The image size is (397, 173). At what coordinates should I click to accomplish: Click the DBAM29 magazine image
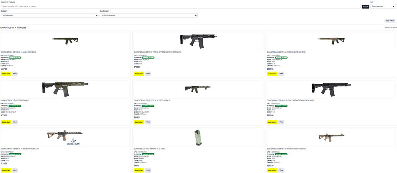click(198, 138)
